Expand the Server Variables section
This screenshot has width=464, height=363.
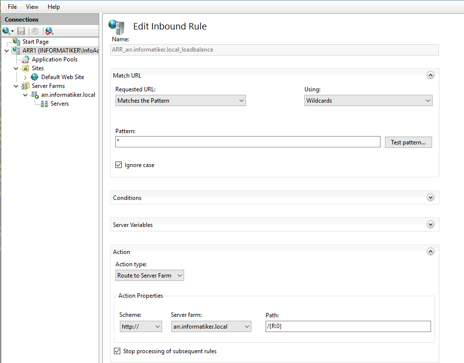(x=431, y=224)
